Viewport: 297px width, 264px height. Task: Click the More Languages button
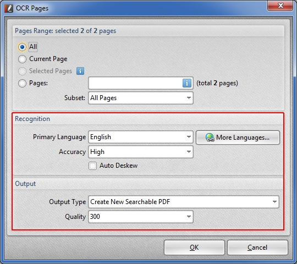pos(238,137)
